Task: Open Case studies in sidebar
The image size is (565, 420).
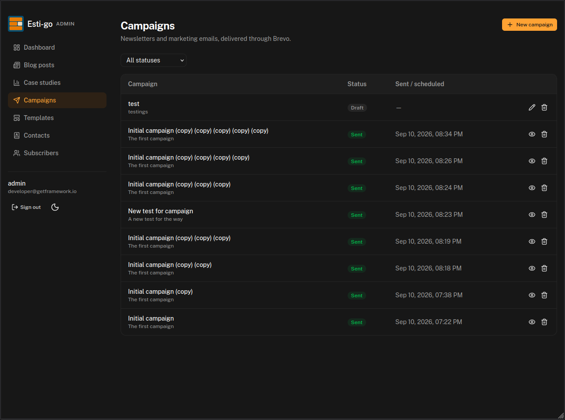Action: point(57,83)
